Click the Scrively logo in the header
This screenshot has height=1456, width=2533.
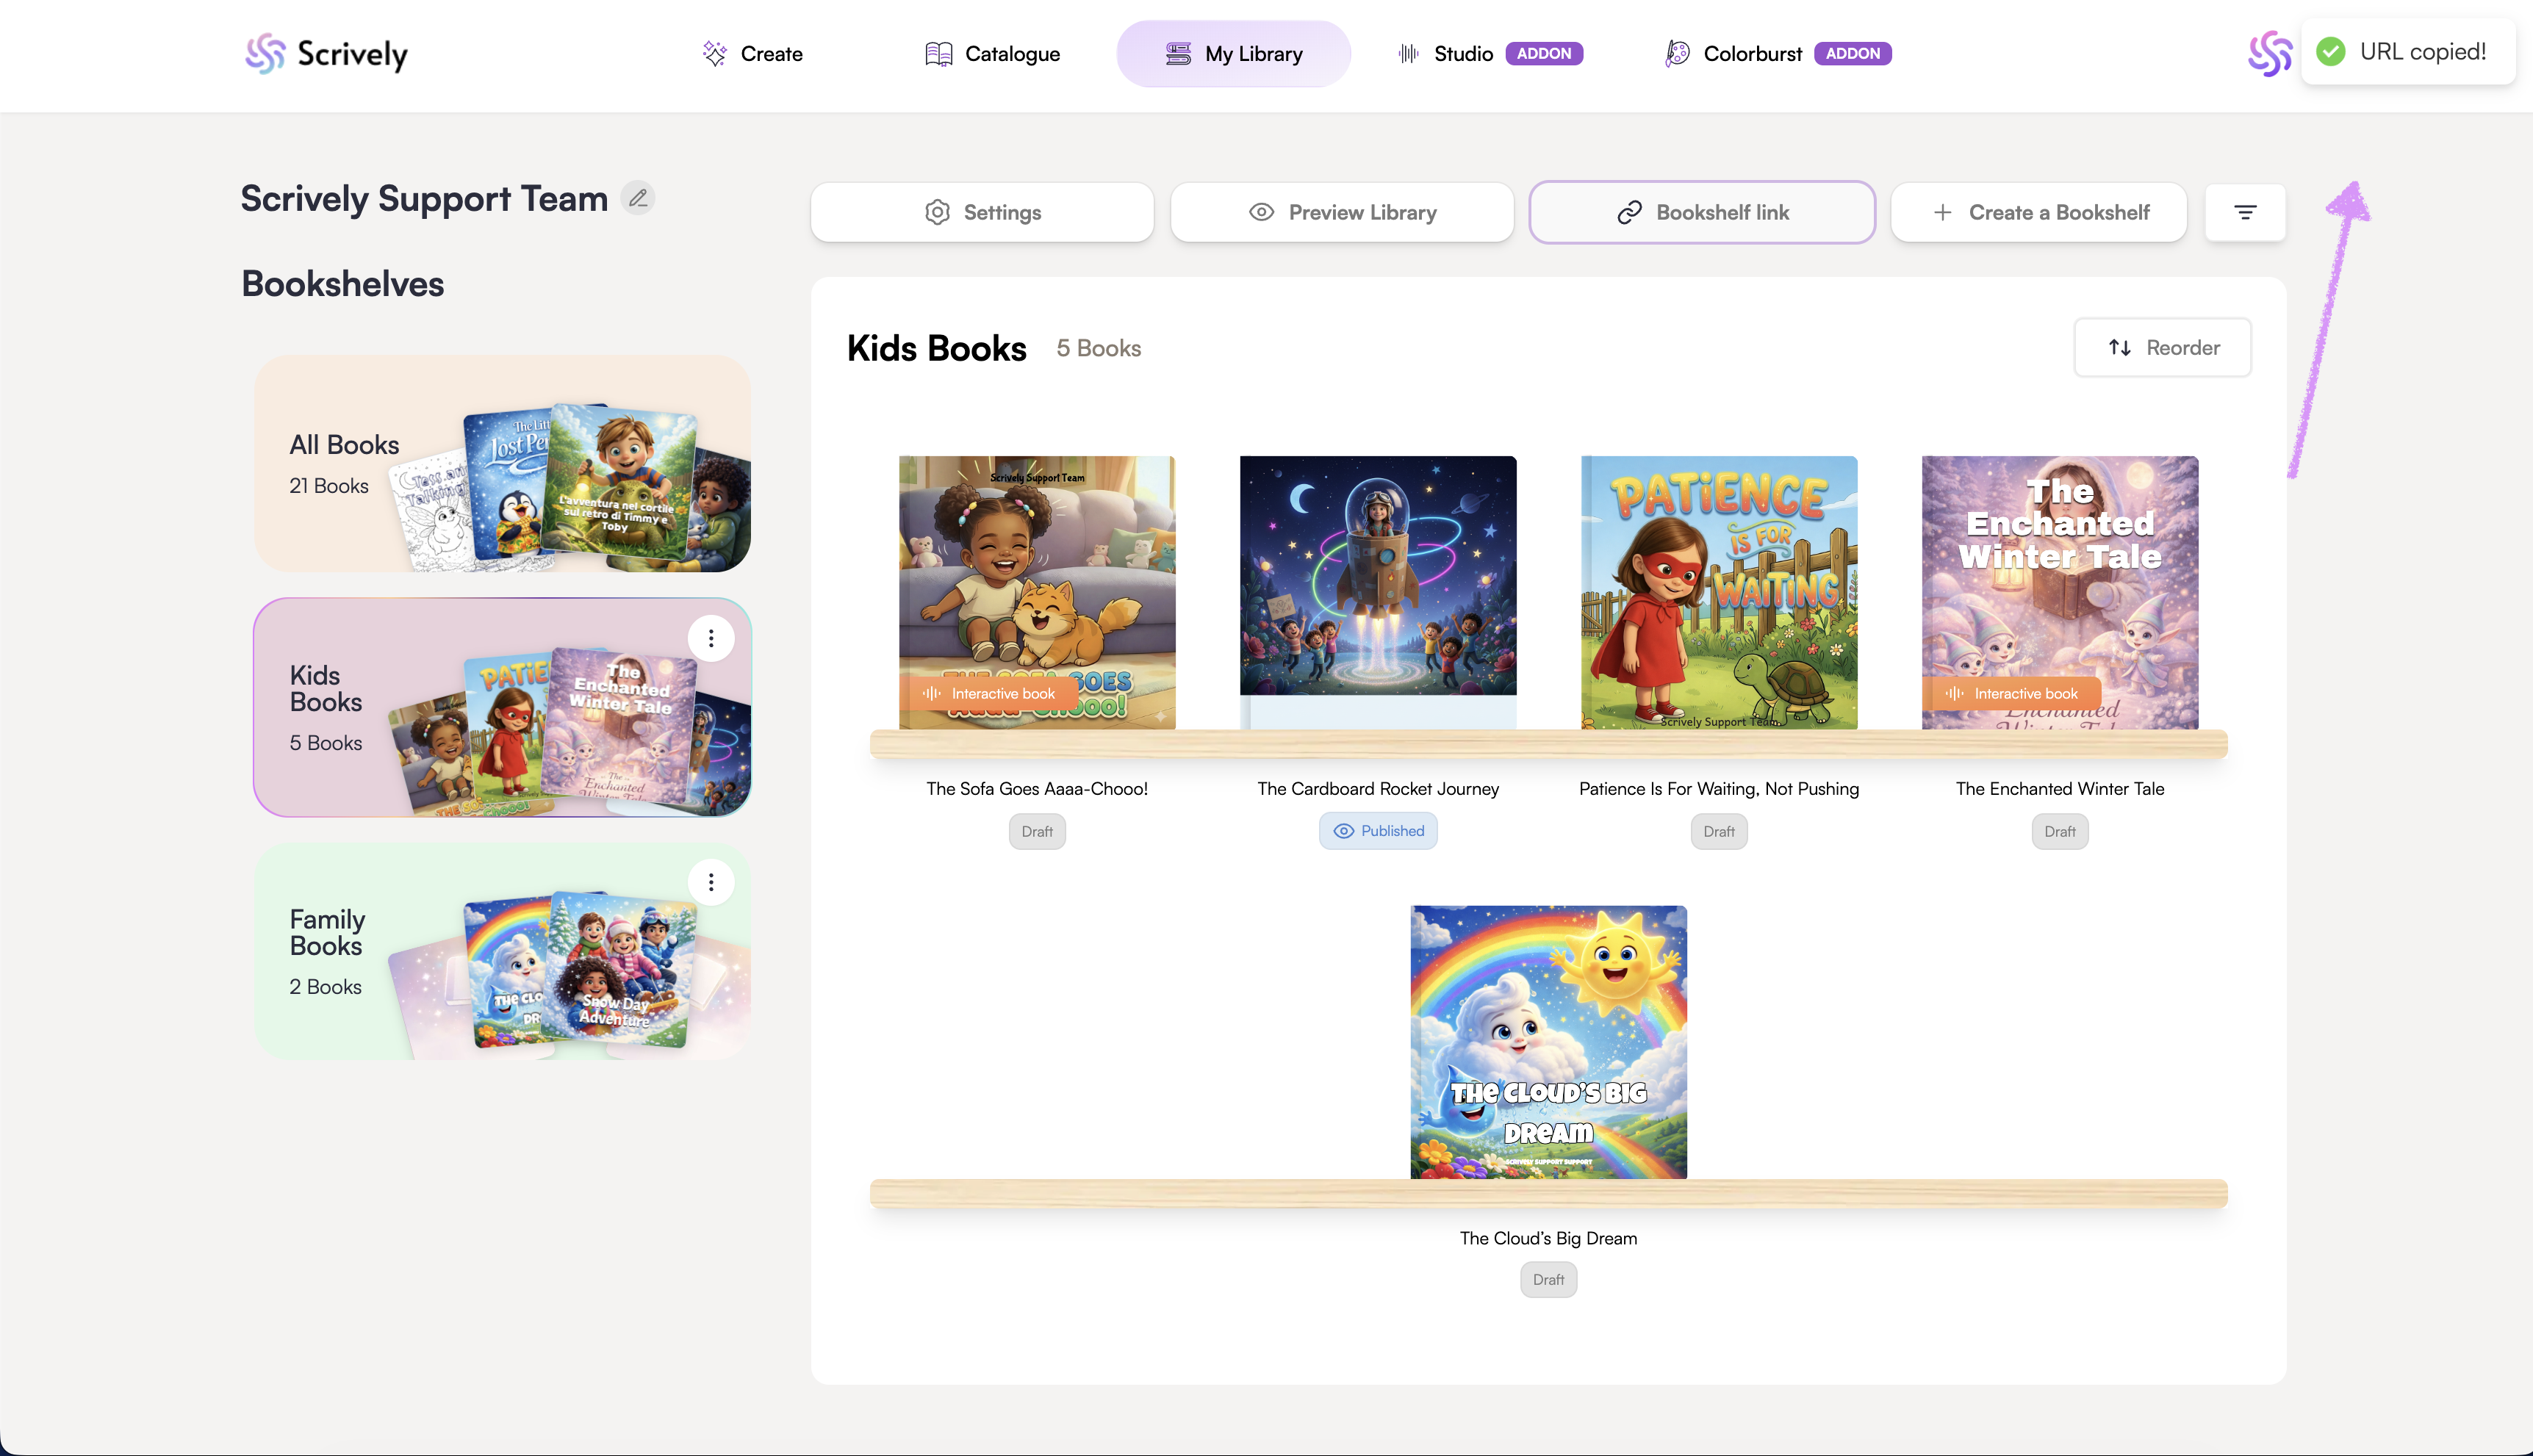click(x=327, y=54)
